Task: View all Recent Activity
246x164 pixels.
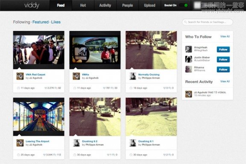Action: point(225,81)
